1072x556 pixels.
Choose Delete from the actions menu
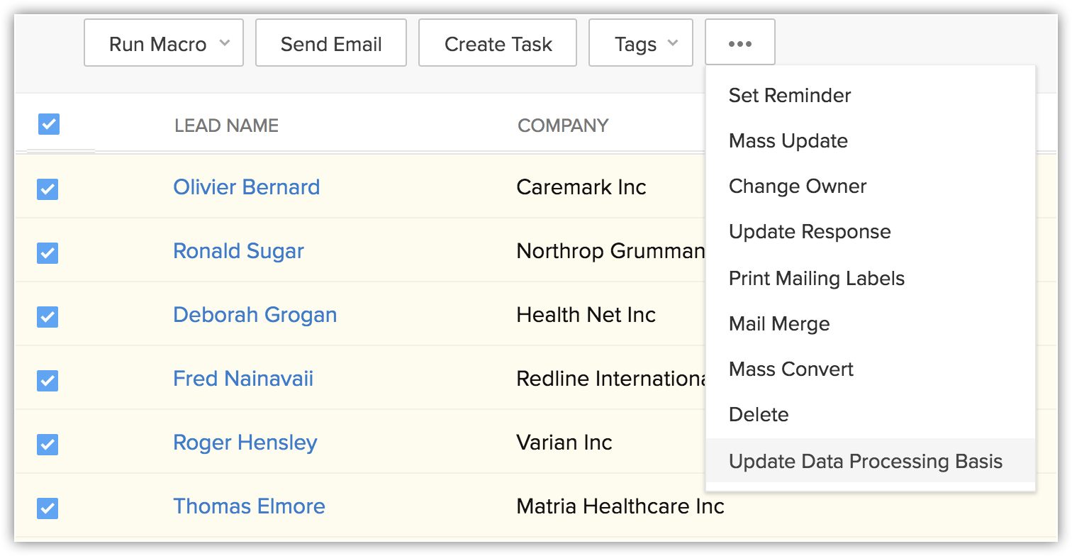pos(759,415)
